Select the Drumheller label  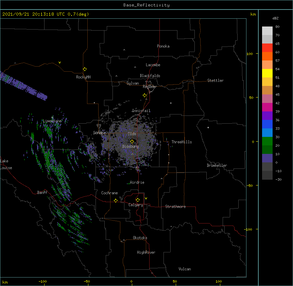[217, 165]
